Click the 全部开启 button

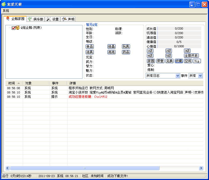click(191, 56)
